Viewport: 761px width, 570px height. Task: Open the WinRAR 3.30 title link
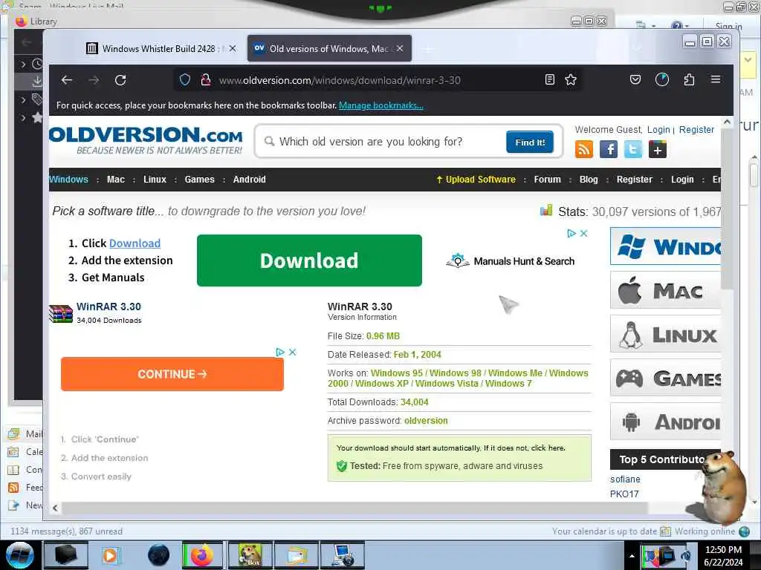[x=109, y=307]
